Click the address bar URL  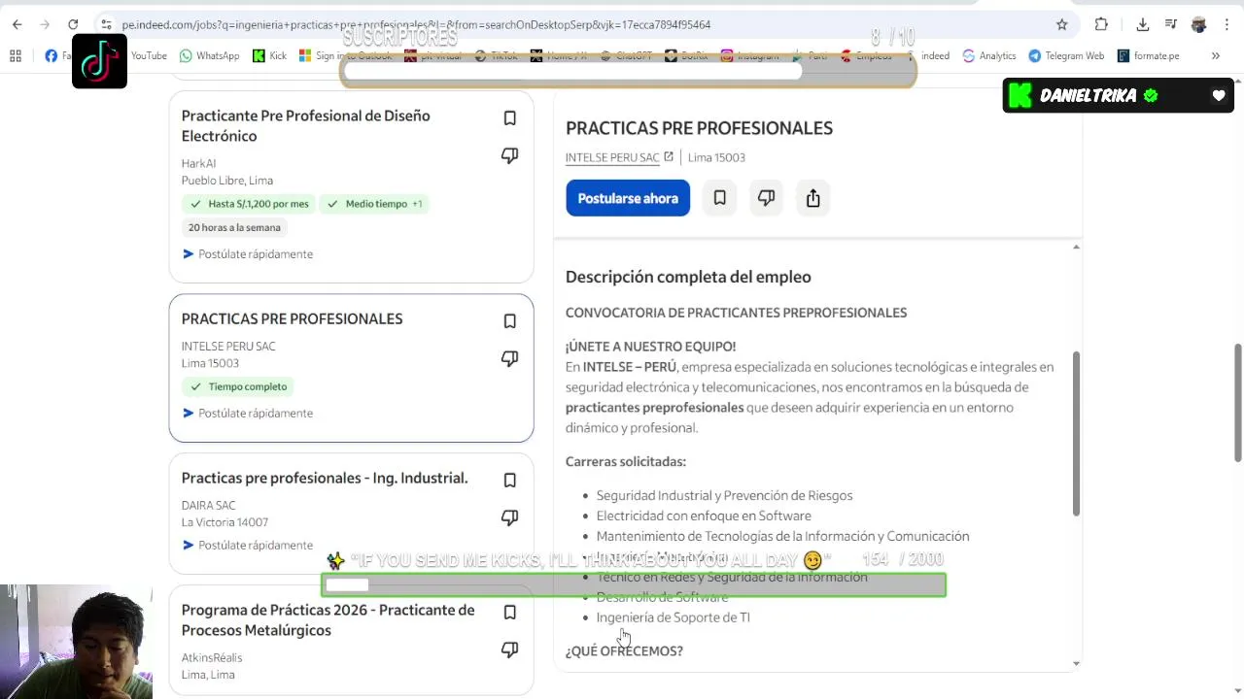pyautogui.click(x=416, y=24)
